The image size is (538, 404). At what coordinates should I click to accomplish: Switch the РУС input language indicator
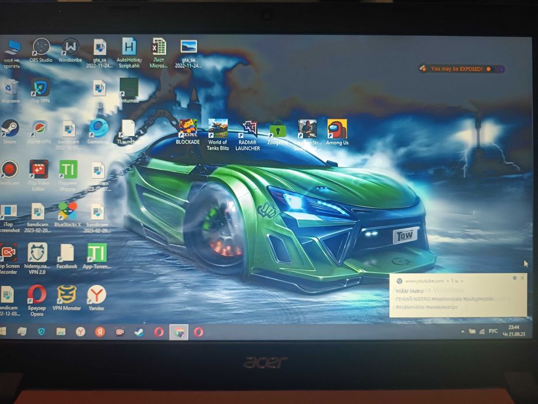(493, 331)
